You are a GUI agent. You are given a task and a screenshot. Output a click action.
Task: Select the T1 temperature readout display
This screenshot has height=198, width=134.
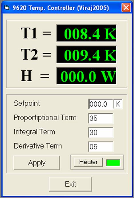pos(86,33)
